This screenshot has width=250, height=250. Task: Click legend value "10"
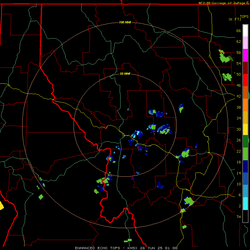click(239, 184)
